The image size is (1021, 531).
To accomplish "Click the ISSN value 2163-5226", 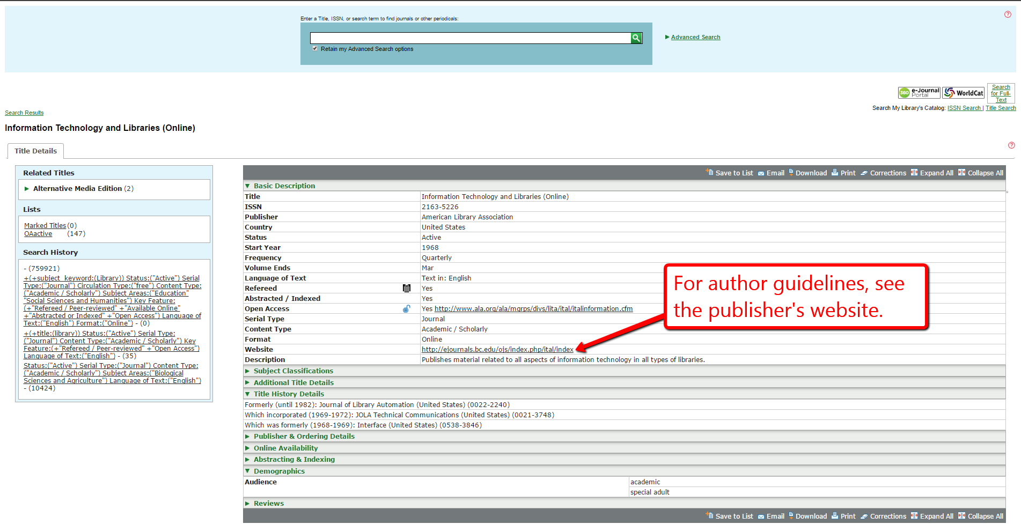I will [440, 207].
